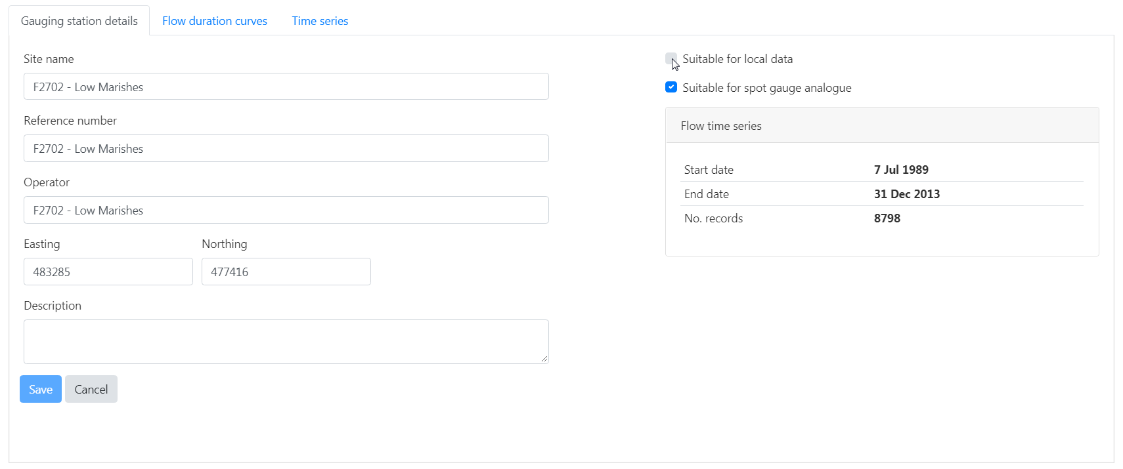This screenshot has width=1123, height=469.
Task: Enable the Suitable for local data checkbox
Action: pos(671,59)
